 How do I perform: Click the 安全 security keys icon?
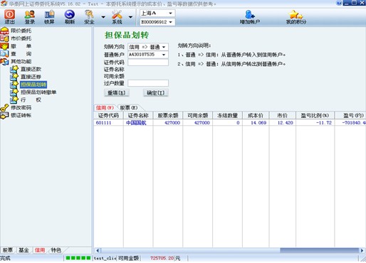click(89, 15)
